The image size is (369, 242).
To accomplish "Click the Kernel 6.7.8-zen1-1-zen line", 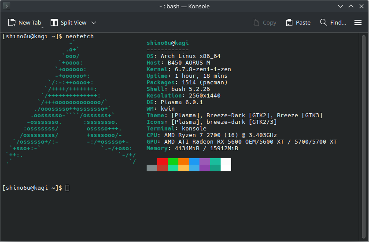I will pos(189,69).
